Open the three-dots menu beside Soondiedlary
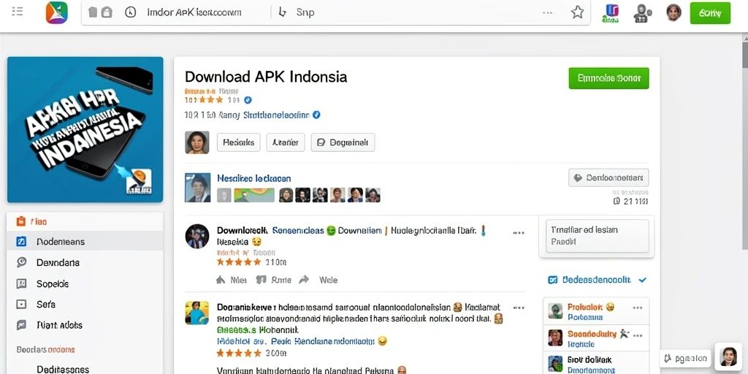This screenshot has height=374, width=748. pyautogui.click(x=638, y=335)
